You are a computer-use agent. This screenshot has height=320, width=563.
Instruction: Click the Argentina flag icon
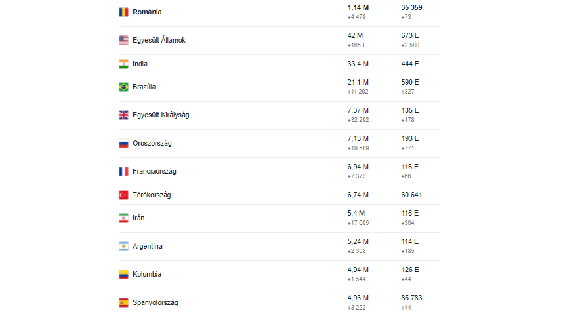(x=123, y=246)
